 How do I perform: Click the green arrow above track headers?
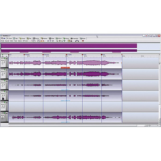click(3, 55)
